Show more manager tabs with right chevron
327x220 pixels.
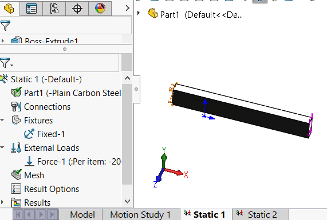(x=128, y=8)
